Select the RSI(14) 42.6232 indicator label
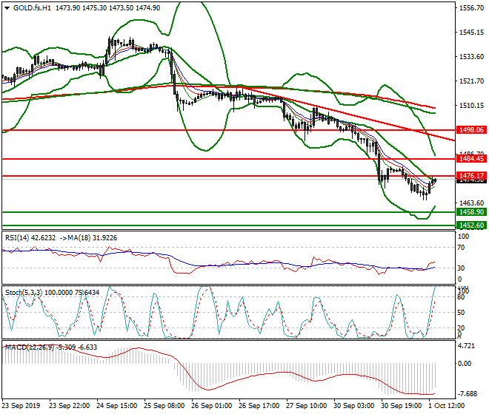This screenshot has width=489, height=414. [x=30, y=238]
